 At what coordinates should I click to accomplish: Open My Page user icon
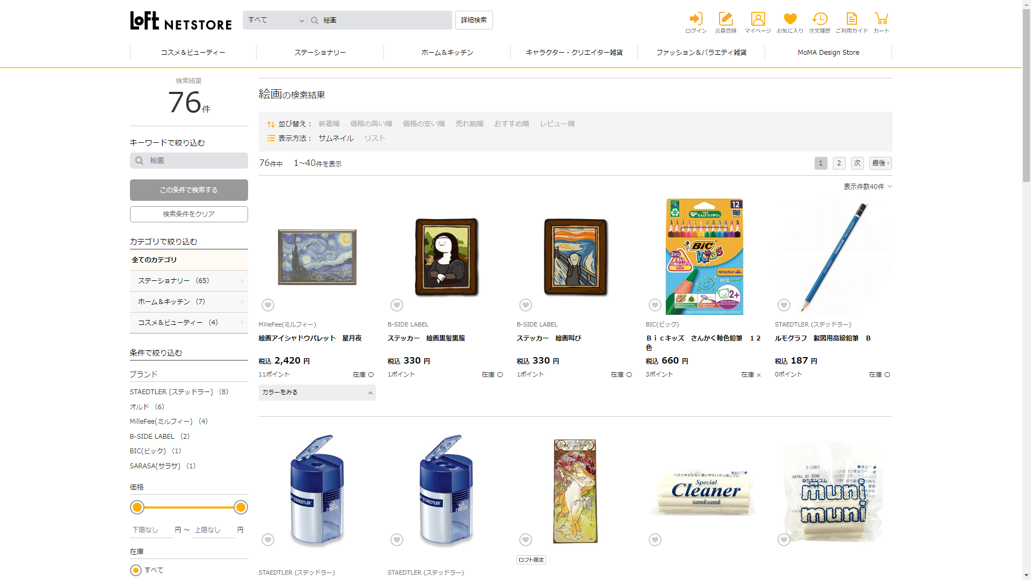(758, 19)
